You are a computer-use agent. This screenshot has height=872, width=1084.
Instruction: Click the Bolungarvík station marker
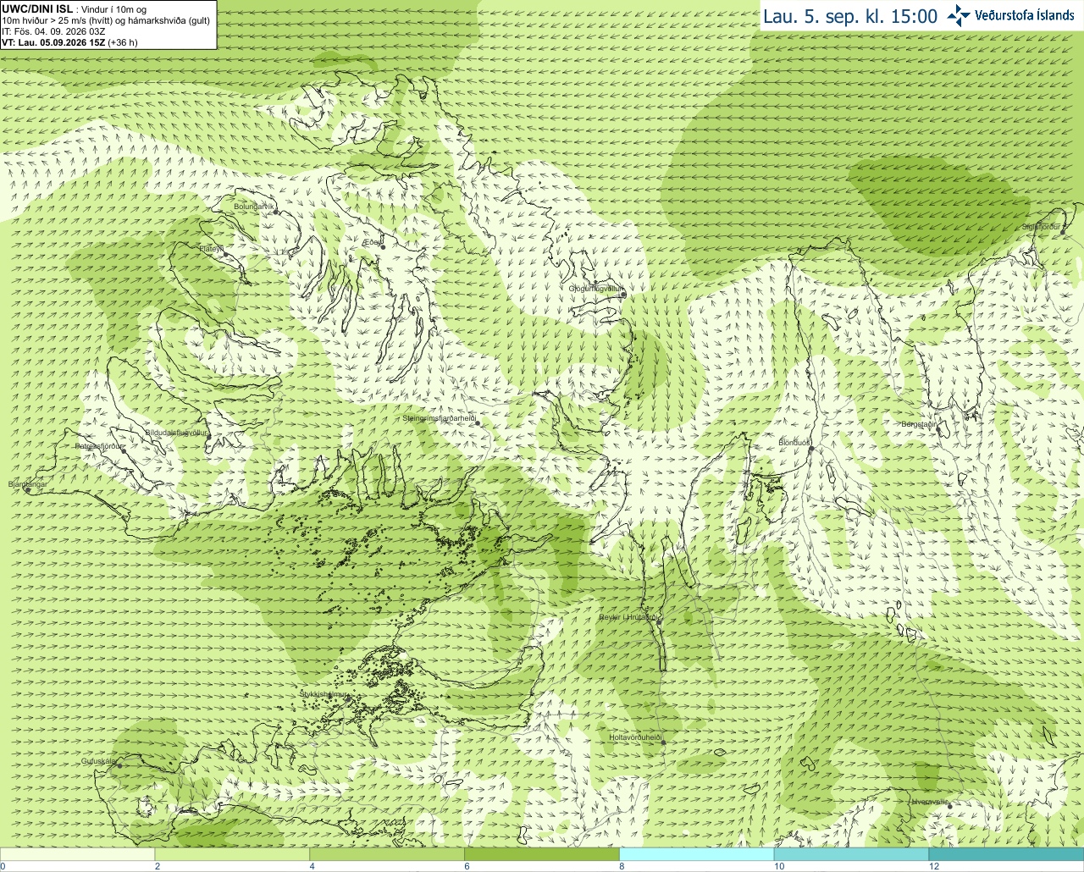pyautogui.click(x=276, y=212)
